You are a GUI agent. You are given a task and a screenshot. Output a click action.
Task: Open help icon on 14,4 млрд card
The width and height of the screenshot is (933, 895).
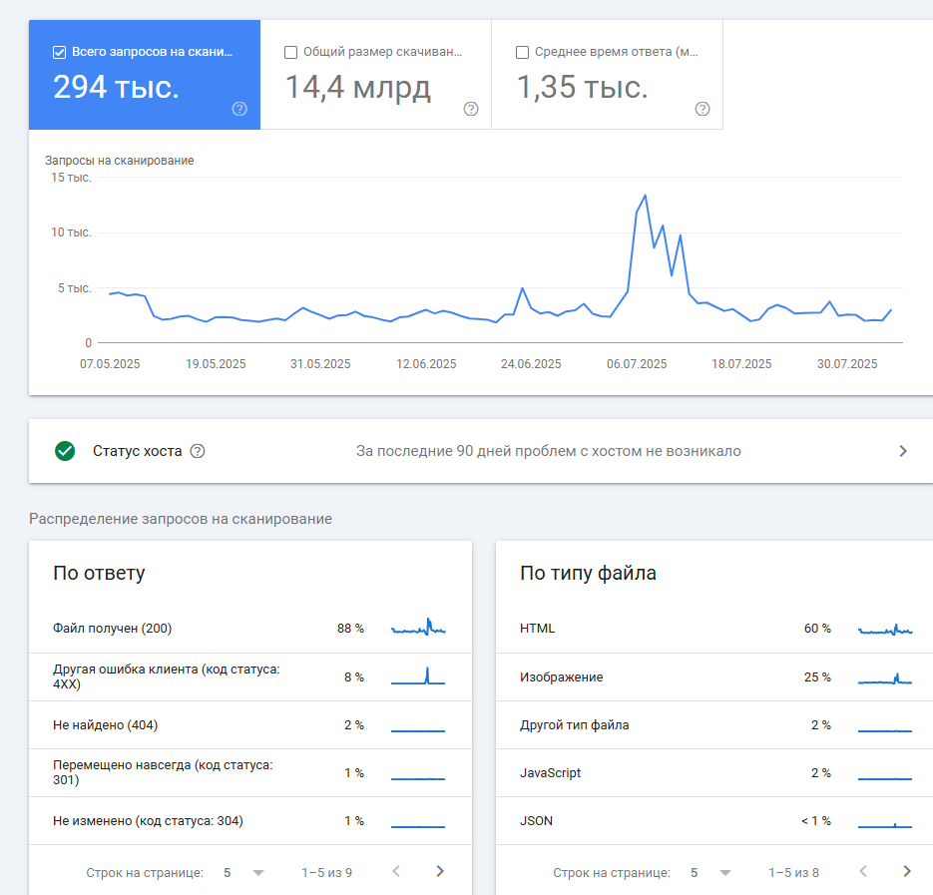(471, 109)
